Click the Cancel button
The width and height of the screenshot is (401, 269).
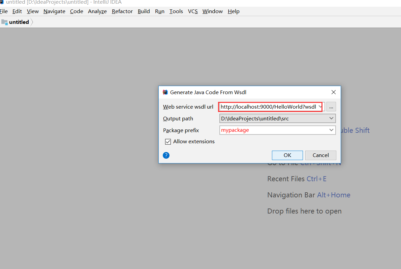click(320, 155)
